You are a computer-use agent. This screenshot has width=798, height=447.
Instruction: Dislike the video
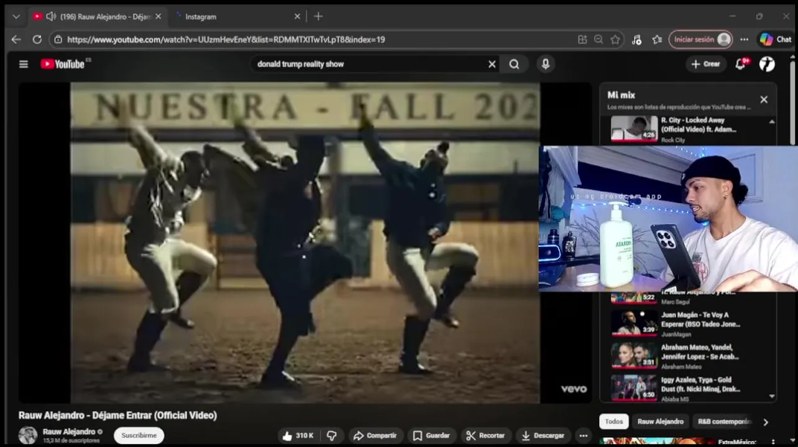tap(332, 436)
